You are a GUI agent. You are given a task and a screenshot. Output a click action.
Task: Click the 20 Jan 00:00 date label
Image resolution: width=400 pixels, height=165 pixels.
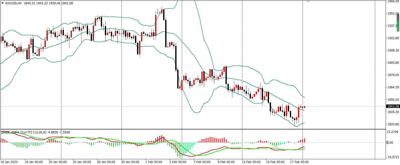pyautogui.click(x=58, y=162)
